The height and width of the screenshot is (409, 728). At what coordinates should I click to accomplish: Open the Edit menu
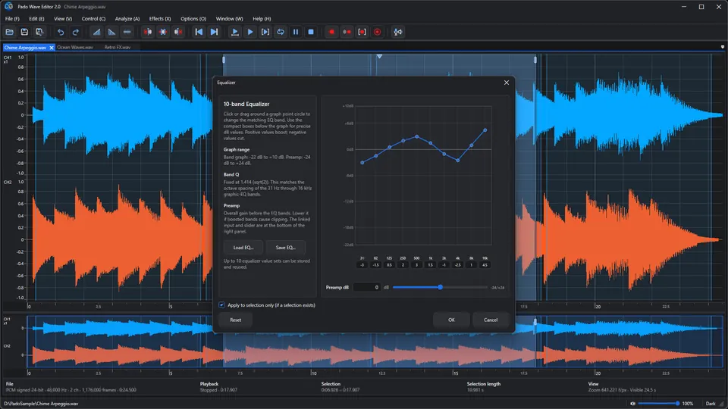[x=36, y=18]
